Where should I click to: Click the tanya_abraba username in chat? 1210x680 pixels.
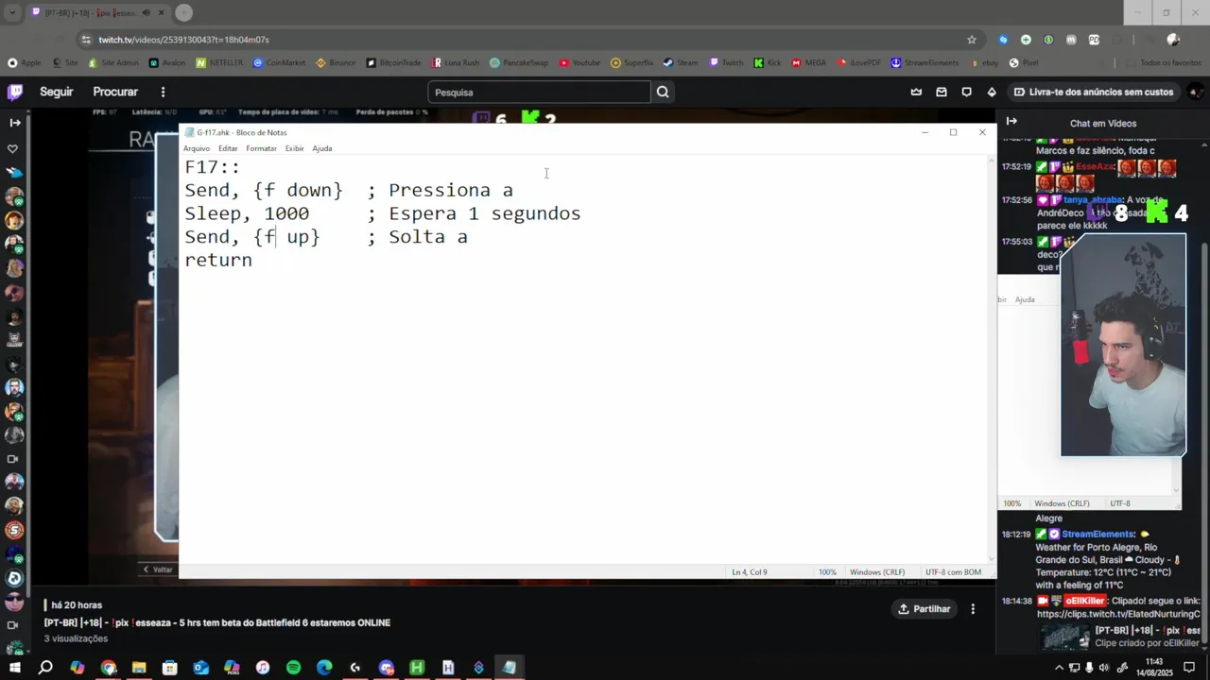click(1093, 200)
